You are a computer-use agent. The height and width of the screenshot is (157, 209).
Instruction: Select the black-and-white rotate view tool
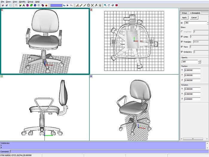[x=113, y=5]
